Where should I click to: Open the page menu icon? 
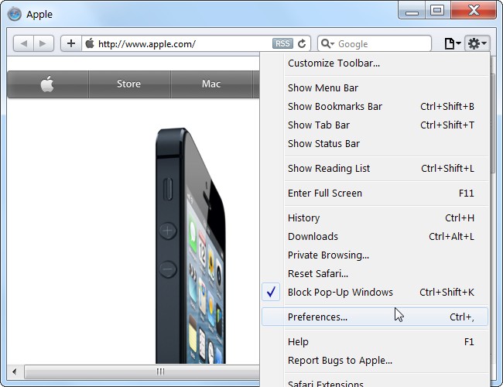tap(453, 43)
